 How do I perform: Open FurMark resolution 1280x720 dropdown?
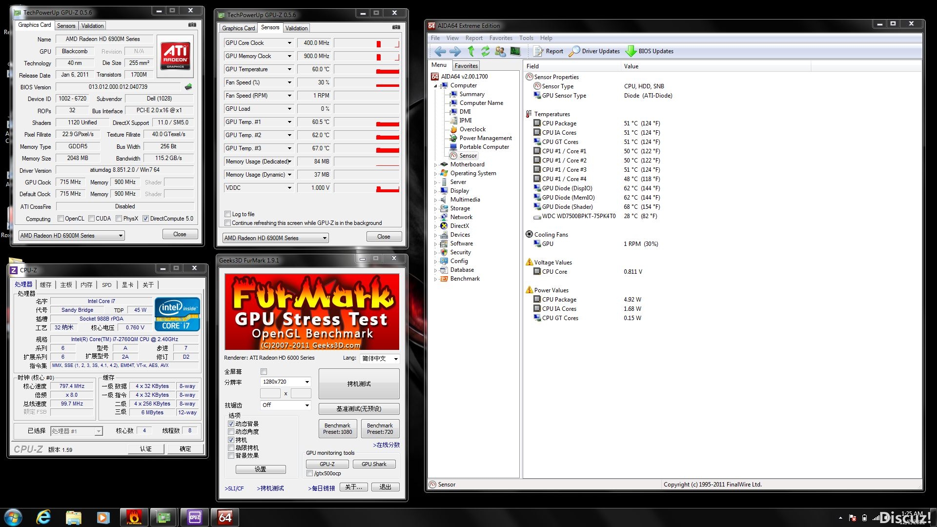[x=285, y=382]
